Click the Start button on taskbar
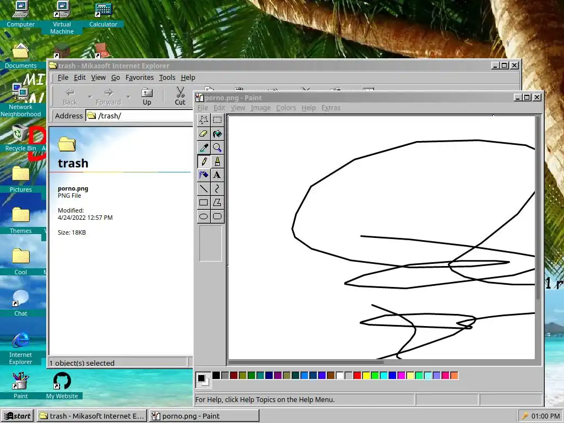The image size is (564, 423). (x=17, y=416)
